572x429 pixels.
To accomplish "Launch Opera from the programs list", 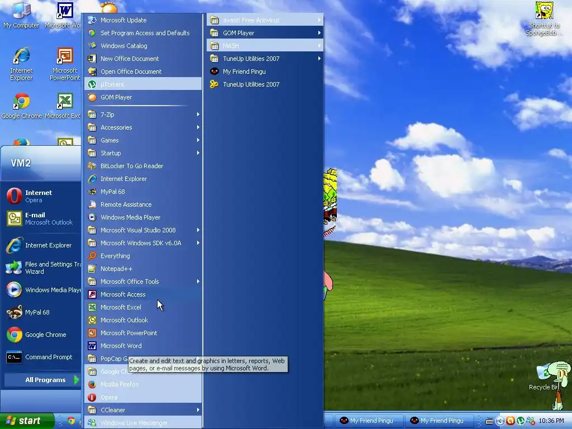I will pos(142,397).
